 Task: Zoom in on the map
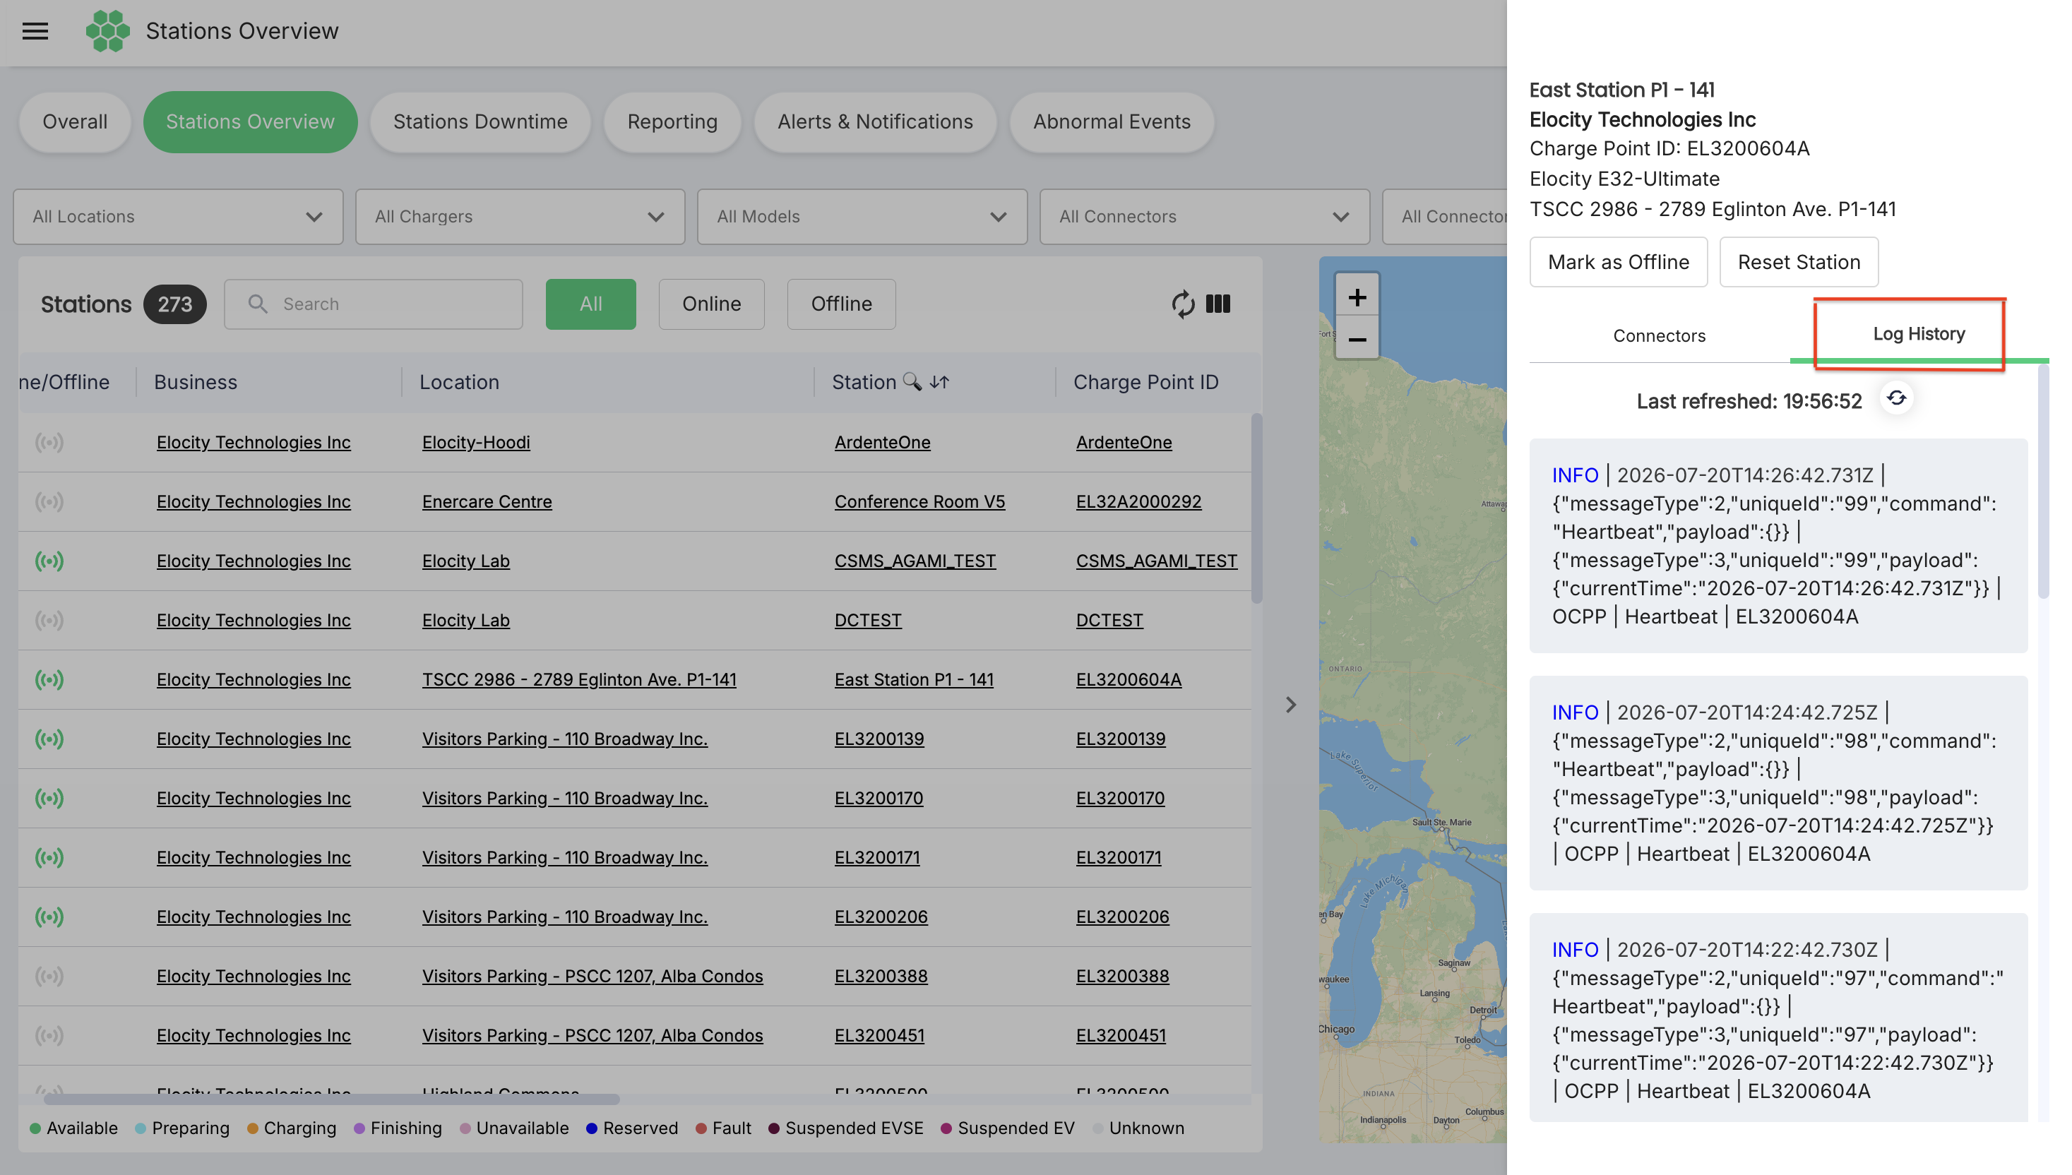point(1357,297)
